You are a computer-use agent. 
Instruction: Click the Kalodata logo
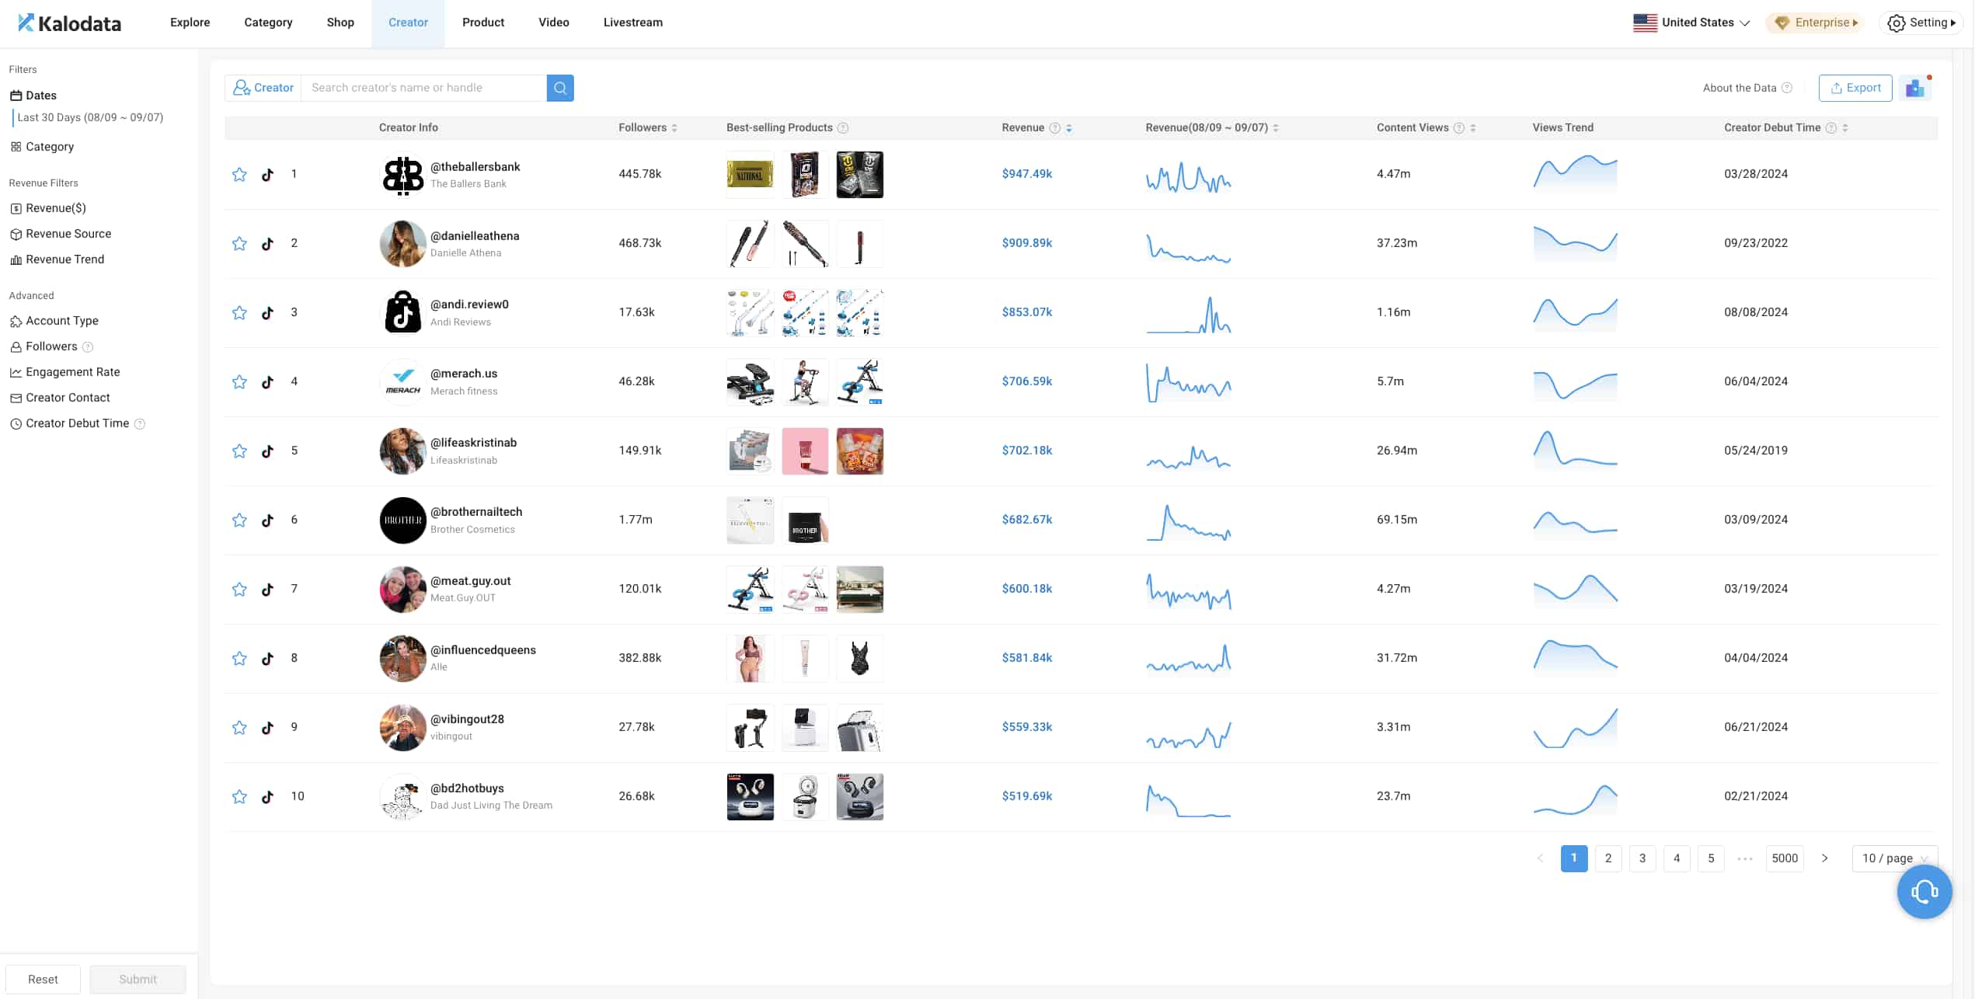[70, 23]
